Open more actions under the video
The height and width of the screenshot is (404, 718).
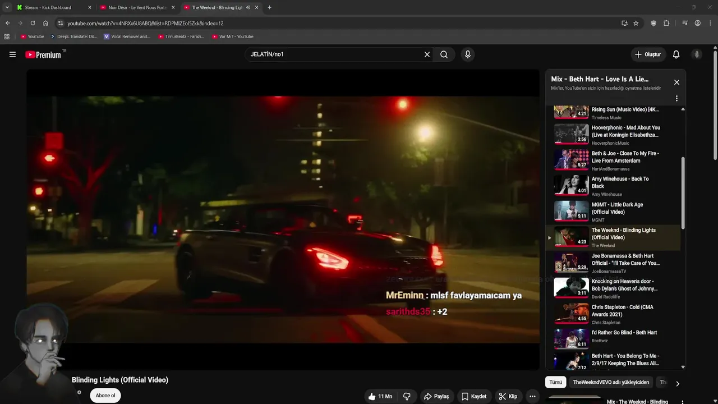pos(532,396)
